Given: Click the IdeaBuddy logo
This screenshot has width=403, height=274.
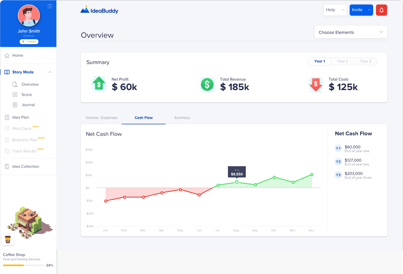Looking at the screenshot, I should [99, 10].
